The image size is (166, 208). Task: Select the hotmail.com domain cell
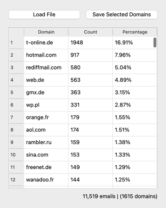(46, 55)
